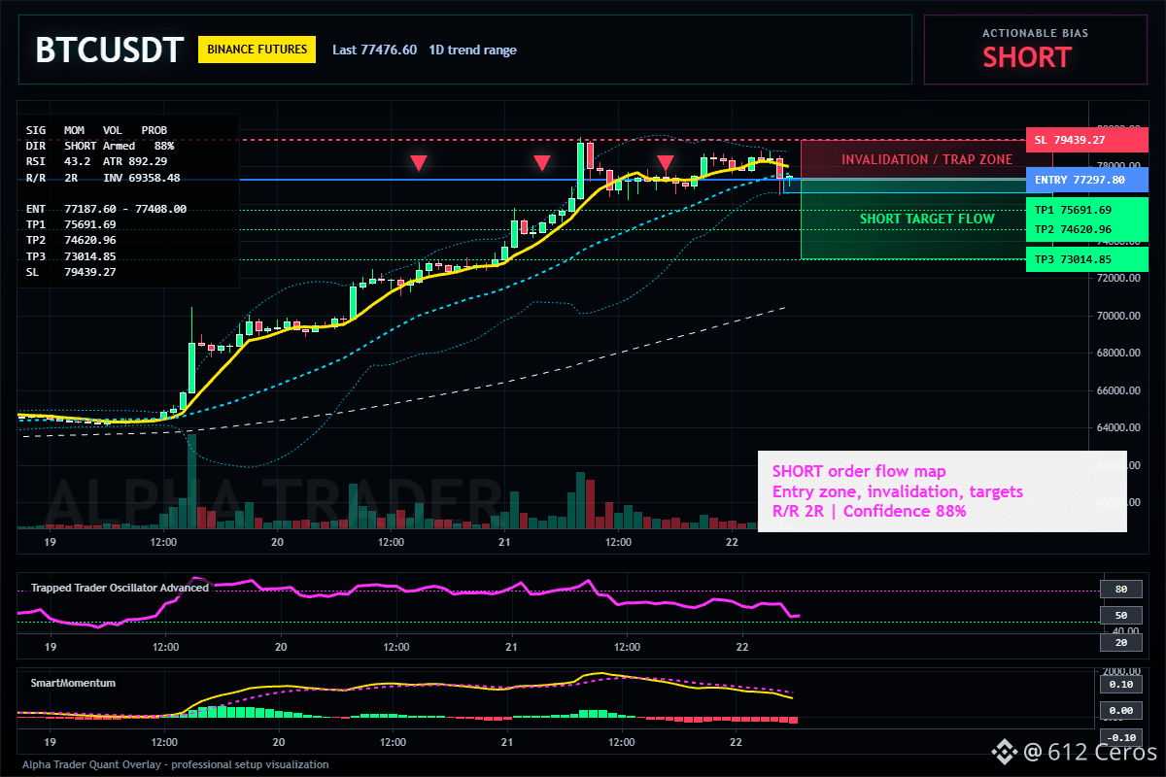Click the ENT 77187.60 - 77408.00 row
1166x777 pixels.
click(106, 209)
